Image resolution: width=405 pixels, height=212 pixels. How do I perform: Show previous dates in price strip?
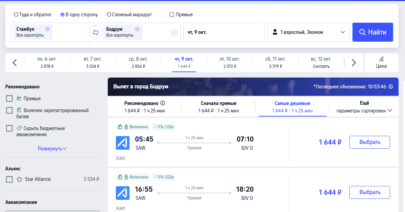(x=15, y=63)
